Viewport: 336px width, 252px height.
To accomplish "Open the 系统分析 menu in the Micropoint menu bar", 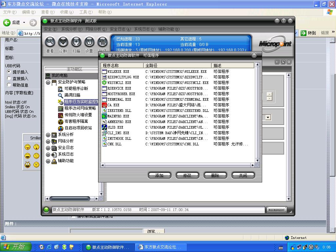I will (72, 29).
